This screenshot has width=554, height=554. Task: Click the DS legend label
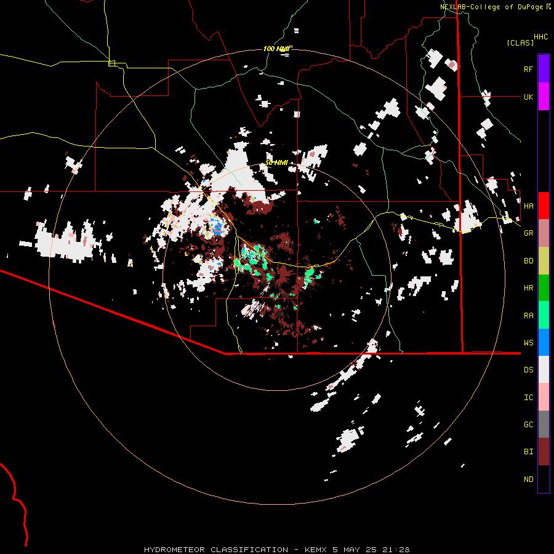click(528, 370)
